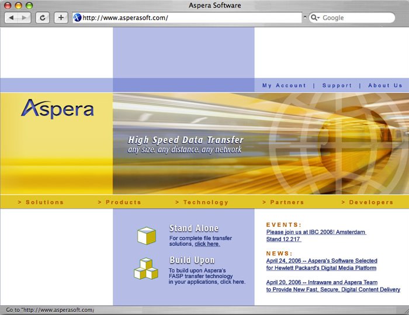The width and height of the screenshot is (409, 315).
Task: Click the status bar URL text
Action: pyautogui.click(x=50, y=310)
